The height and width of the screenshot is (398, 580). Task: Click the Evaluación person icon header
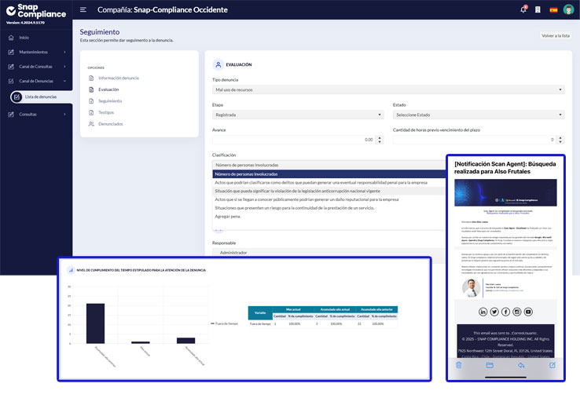pos(218,64)
